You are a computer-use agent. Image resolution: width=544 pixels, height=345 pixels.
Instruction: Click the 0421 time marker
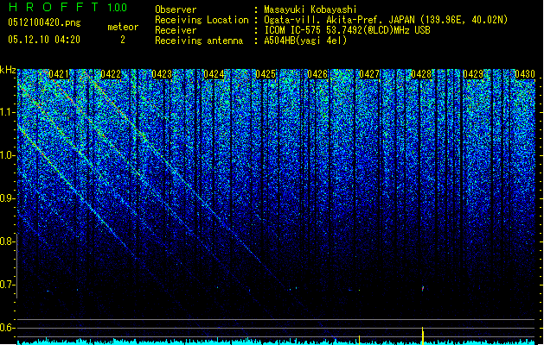59,74
